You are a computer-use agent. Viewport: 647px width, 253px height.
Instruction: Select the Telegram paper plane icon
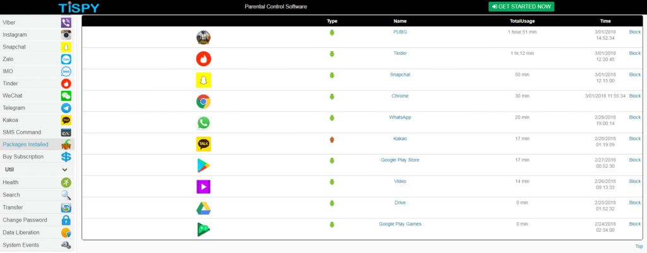tap(66, 108)
